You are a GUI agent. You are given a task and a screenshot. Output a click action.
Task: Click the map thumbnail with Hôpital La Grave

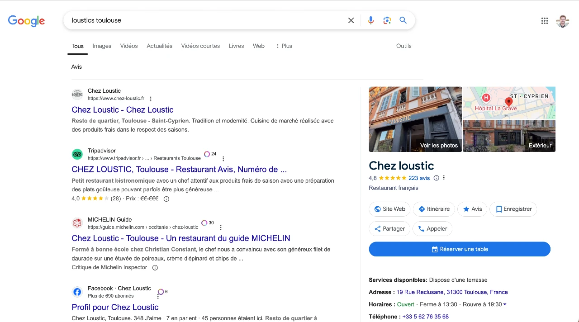point(509,103)
